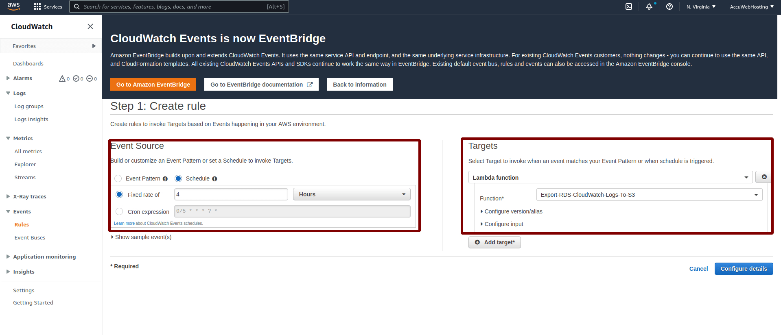The height and width of the screenshot is (335, 781).
Task: Cancel the rule creation
Action: (698, 269)
